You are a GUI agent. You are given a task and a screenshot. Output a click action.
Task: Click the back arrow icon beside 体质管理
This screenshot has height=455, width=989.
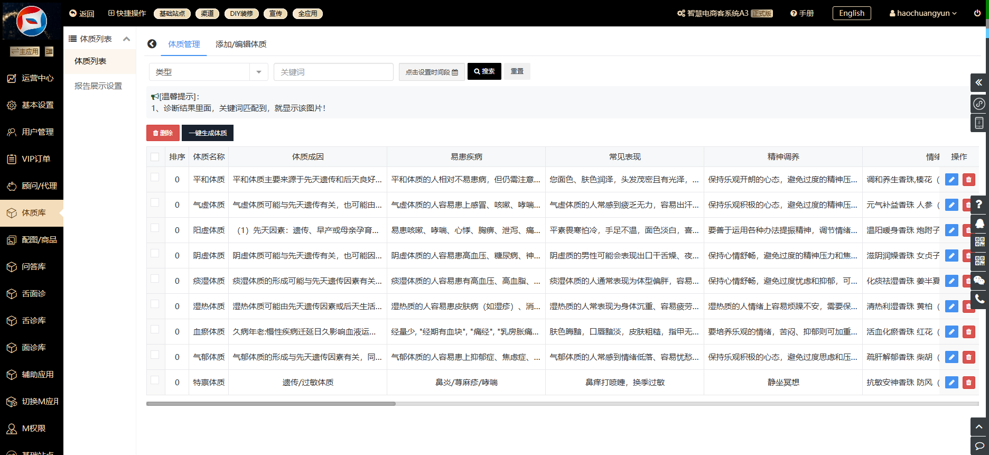(x=152, y=44)
